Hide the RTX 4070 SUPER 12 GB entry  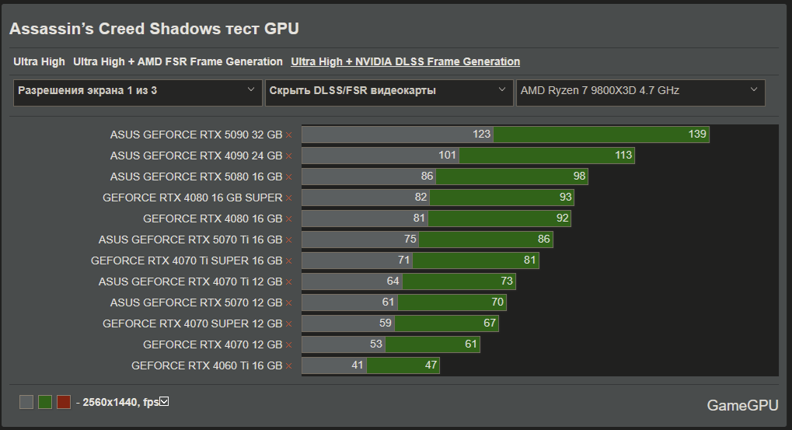coord(288,324)
